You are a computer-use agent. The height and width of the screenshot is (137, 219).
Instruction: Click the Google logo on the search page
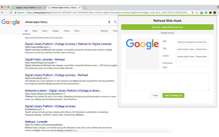pyautogui.click(x=11, y=22)
